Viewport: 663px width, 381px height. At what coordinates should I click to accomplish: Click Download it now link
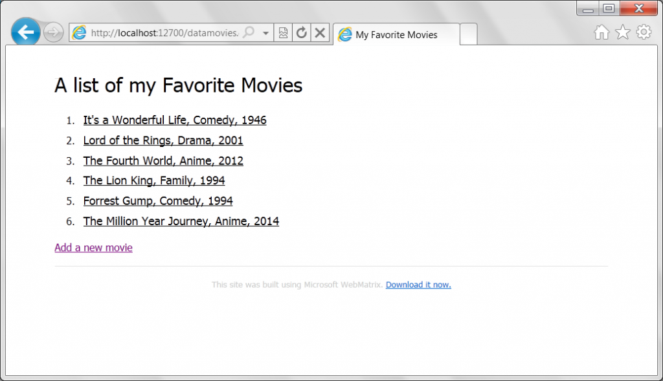(418, 285)
